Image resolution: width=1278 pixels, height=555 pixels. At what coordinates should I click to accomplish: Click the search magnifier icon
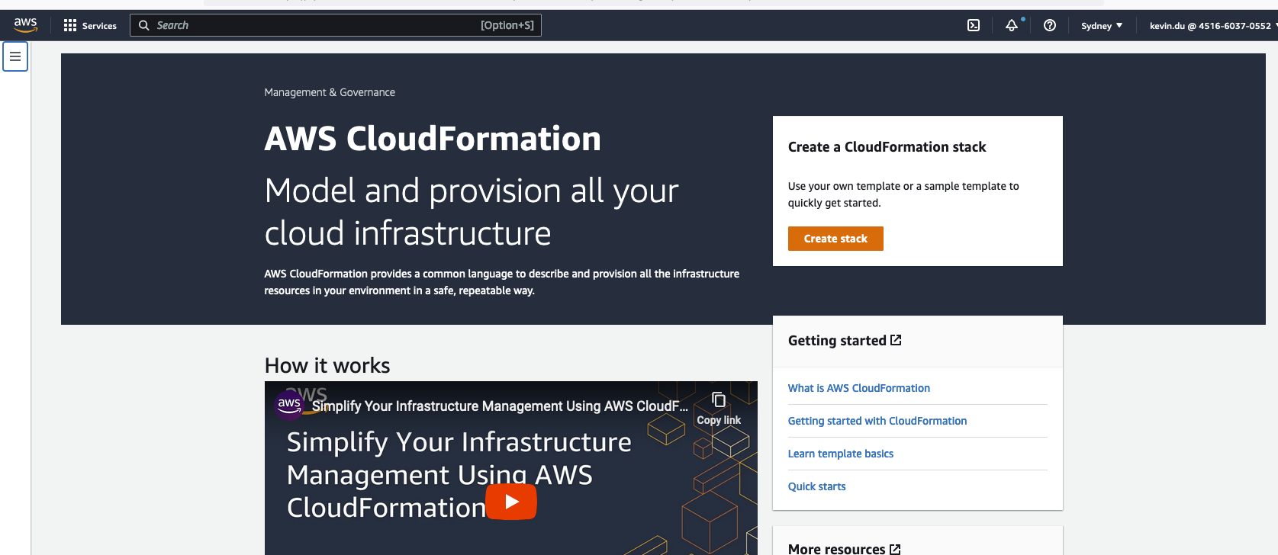tap(143, 25)
